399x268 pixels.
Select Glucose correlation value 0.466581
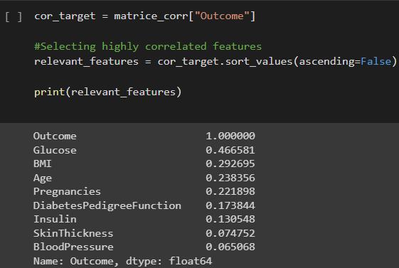(230, 150)
